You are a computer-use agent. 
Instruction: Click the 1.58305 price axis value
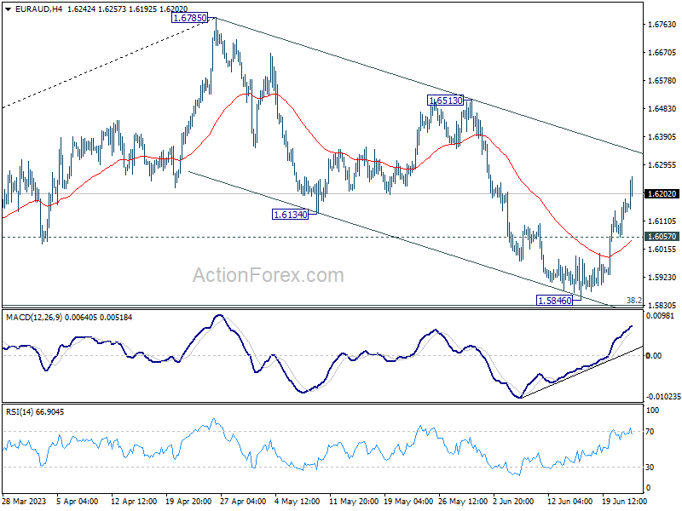tap(662, 306)
